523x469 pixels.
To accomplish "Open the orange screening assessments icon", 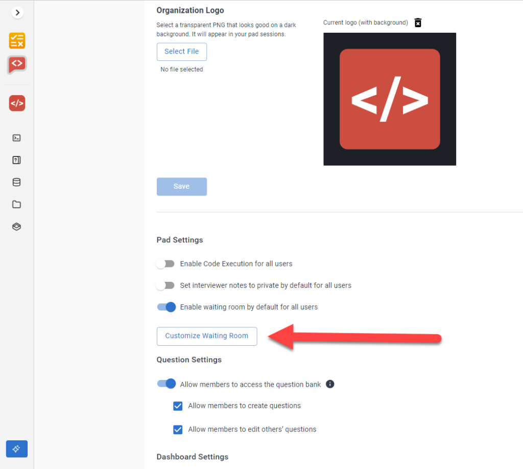I will tap(16, 40).
